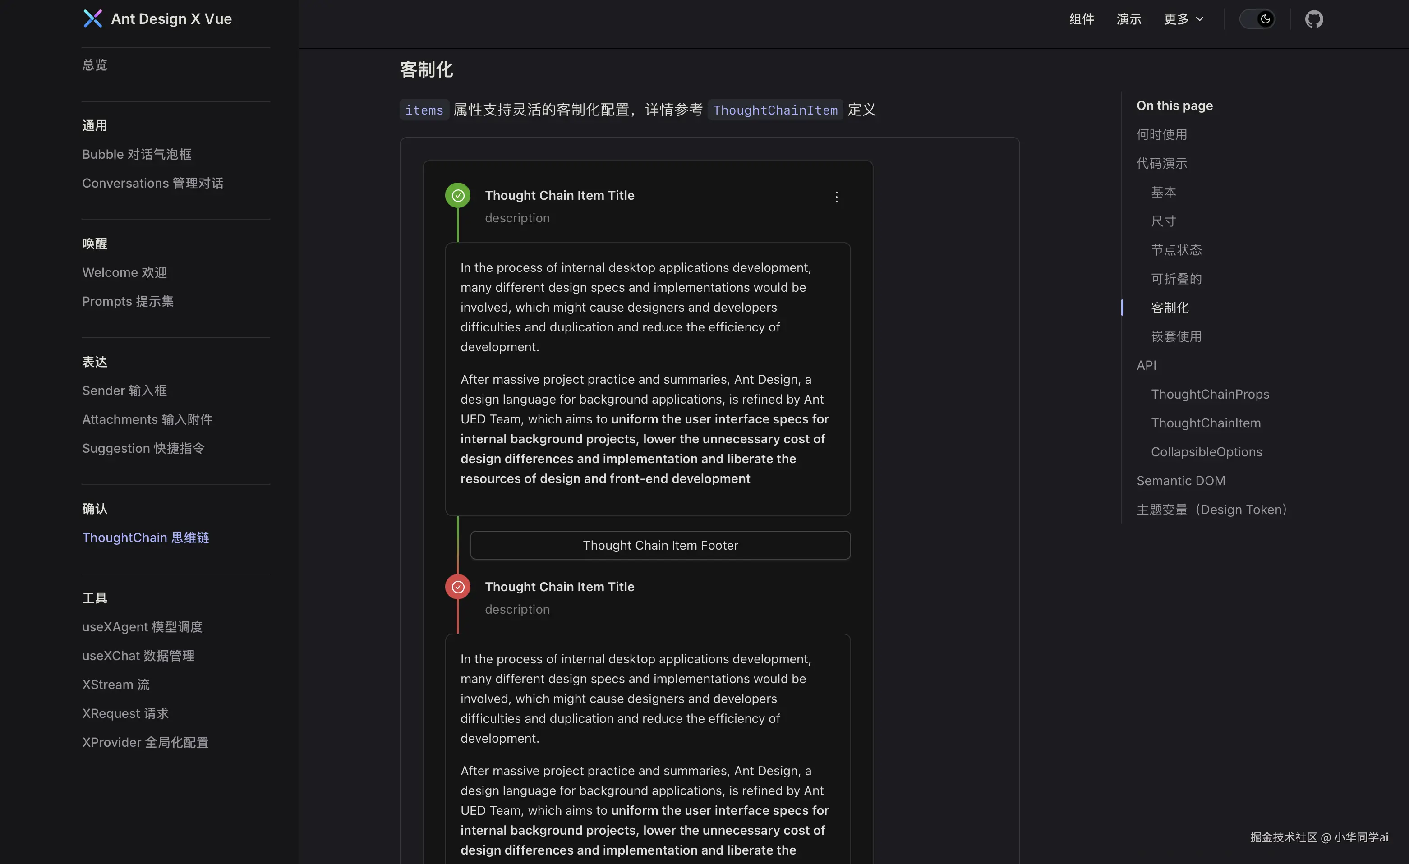This screenshot has height=864, width=1409.
Task: Collapse the second Thought Chain Item Title
Action: point(559,587)
